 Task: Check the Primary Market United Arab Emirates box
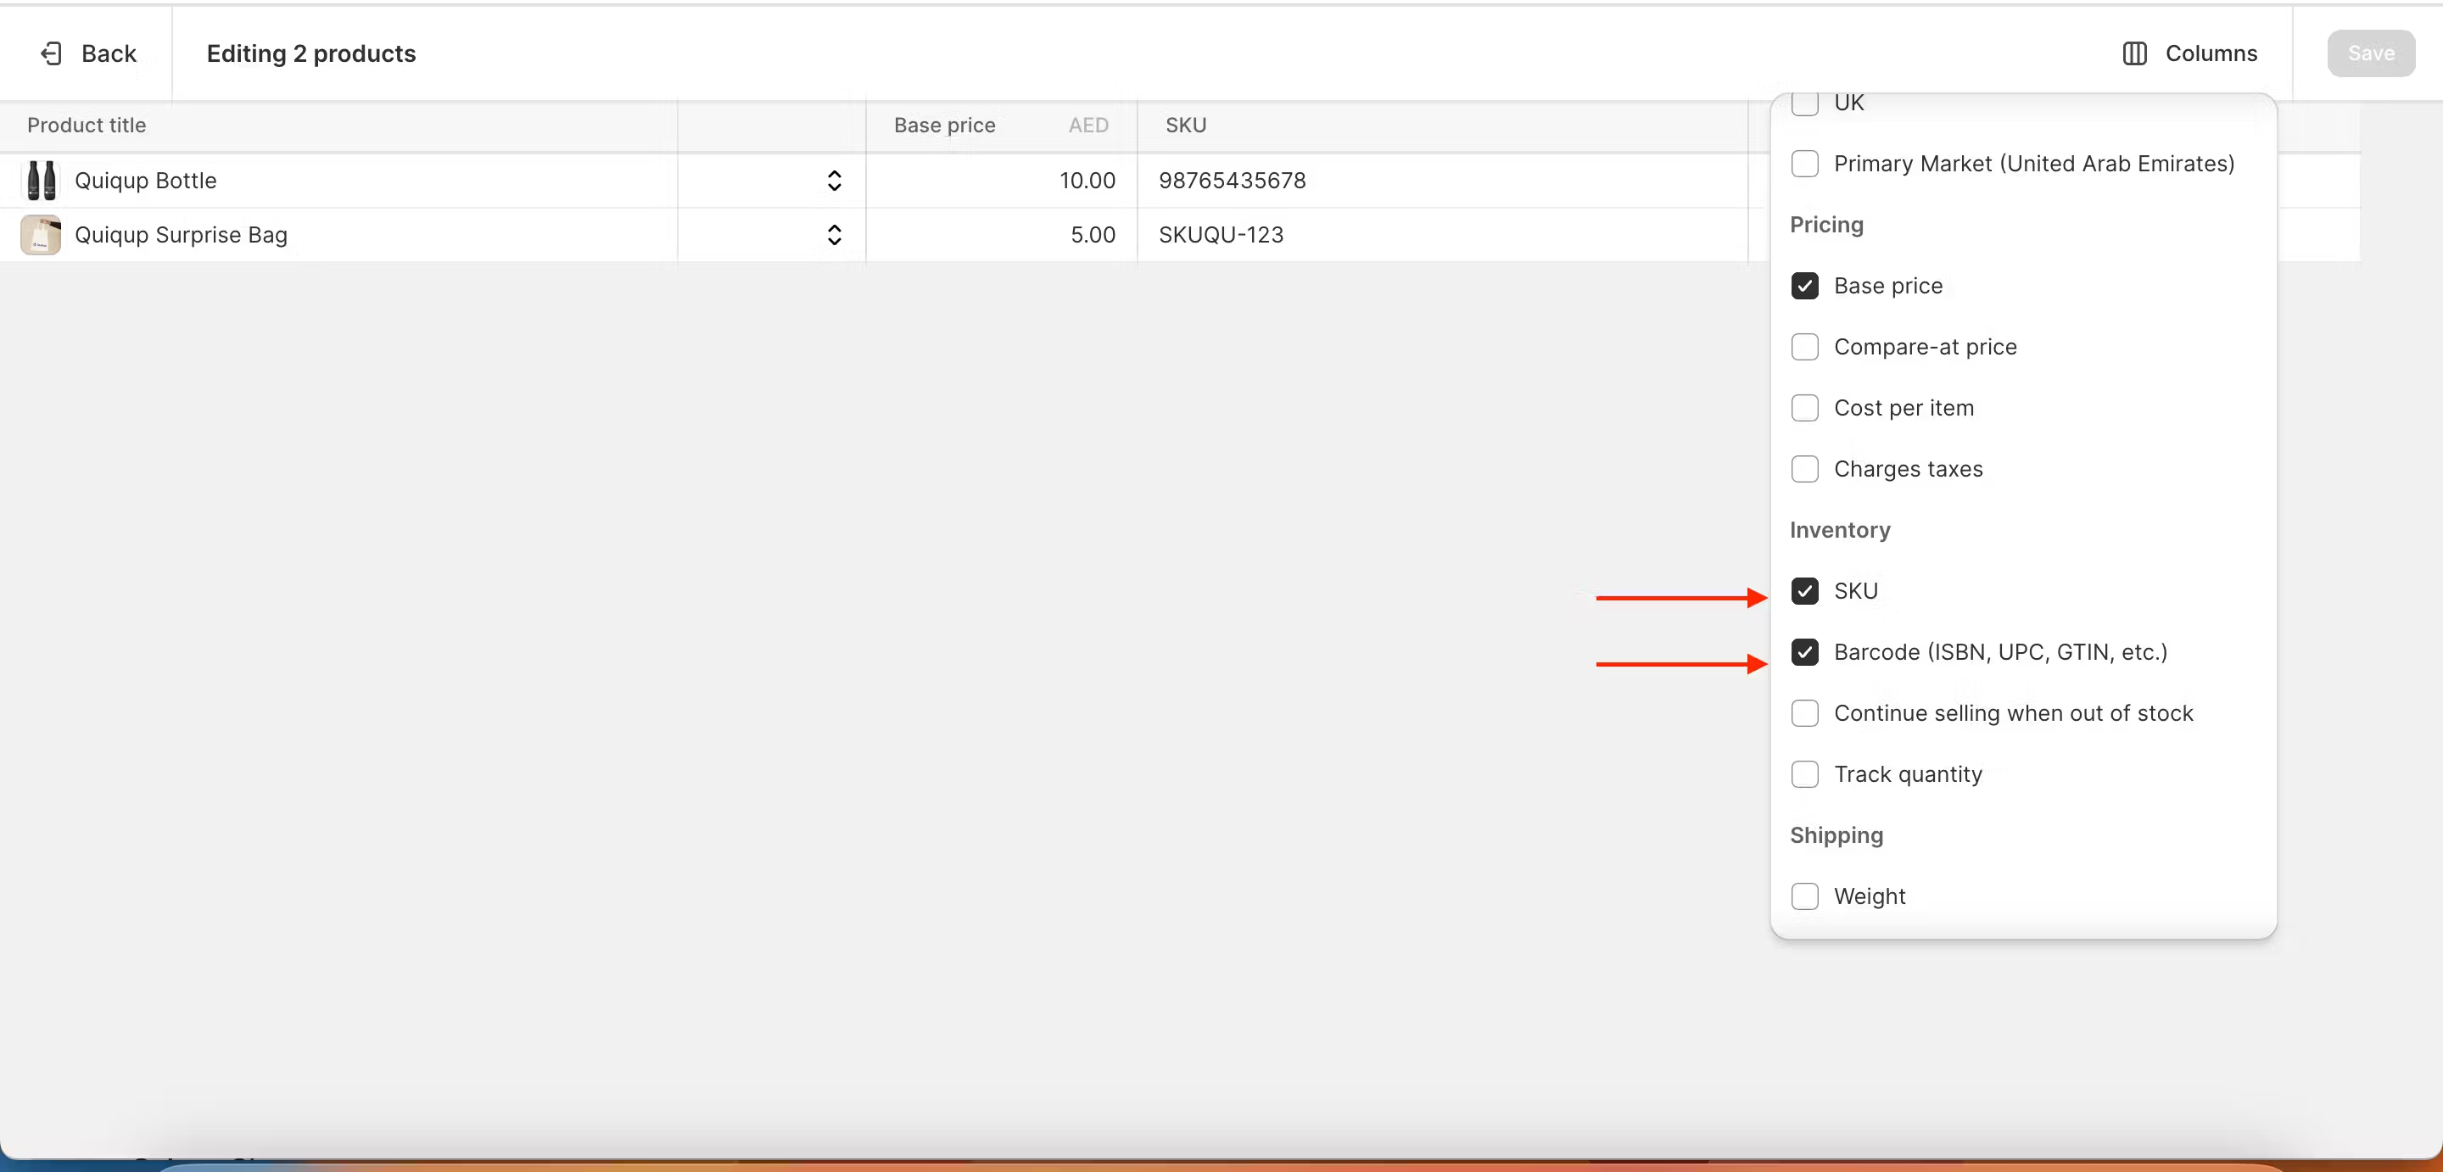coord(1803,163)
